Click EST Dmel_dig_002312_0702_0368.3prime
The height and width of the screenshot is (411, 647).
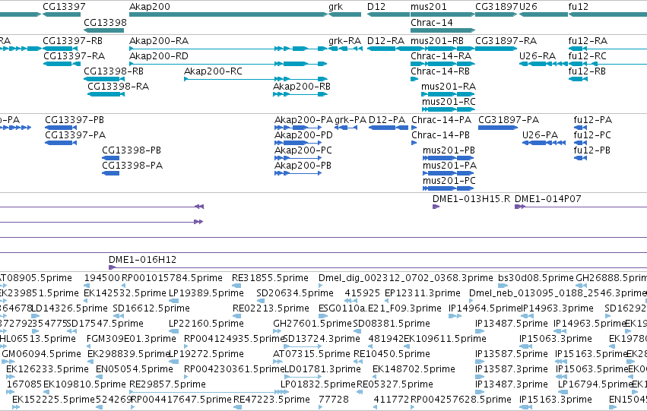pyautogui.click(x=406, y=278)
